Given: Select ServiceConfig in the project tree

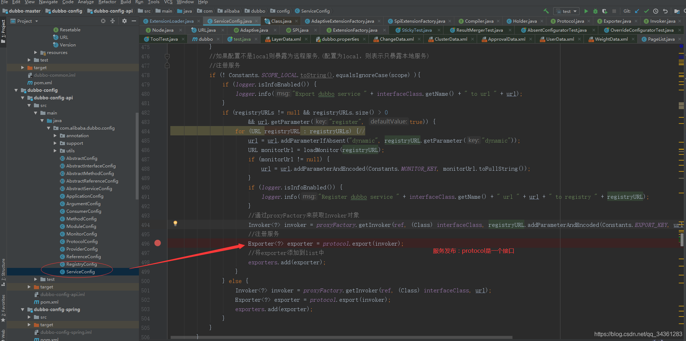Looking at the screenshot, I should [80, 272].
